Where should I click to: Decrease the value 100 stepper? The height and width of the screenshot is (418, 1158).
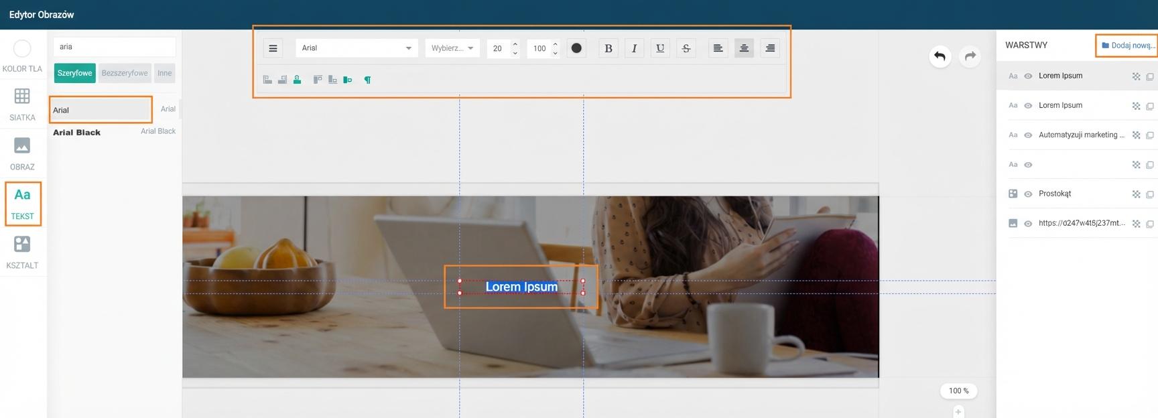pos(555,53)
